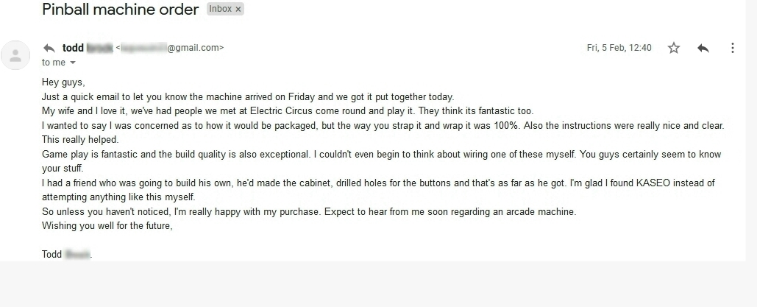Open the three-dot More options menu

click(x=733, y=48)
